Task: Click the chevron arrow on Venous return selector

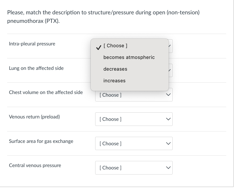Action: pos(168,119)
